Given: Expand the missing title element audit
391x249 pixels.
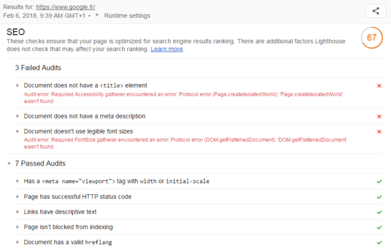Looking at the screenshot, I should 17,85.
